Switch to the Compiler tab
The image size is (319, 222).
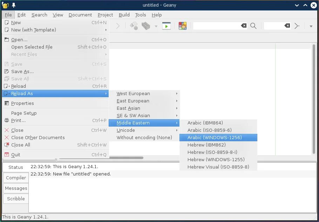tap(16, 178)
